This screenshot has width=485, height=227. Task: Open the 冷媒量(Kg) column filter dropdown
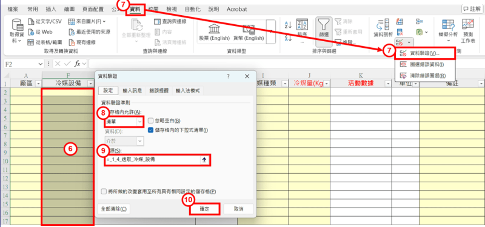click(326, 84)
